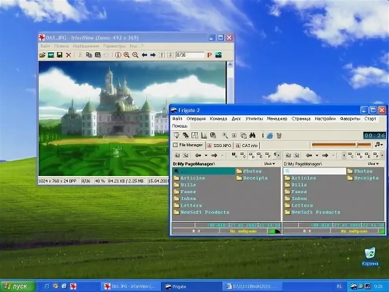Select Letters folder in right panel

[x=299, y=205]
